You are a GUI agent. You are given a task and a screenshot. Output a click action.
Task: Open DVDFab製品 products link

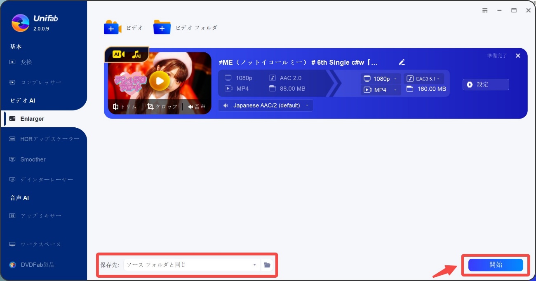pos(32,265)
